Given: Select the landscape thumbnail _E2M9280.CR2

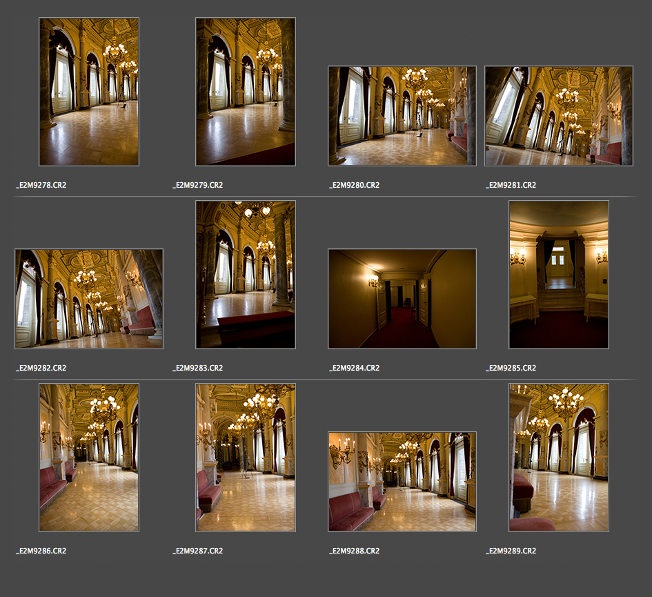Looking at the screenshot, I should [402, 116].
